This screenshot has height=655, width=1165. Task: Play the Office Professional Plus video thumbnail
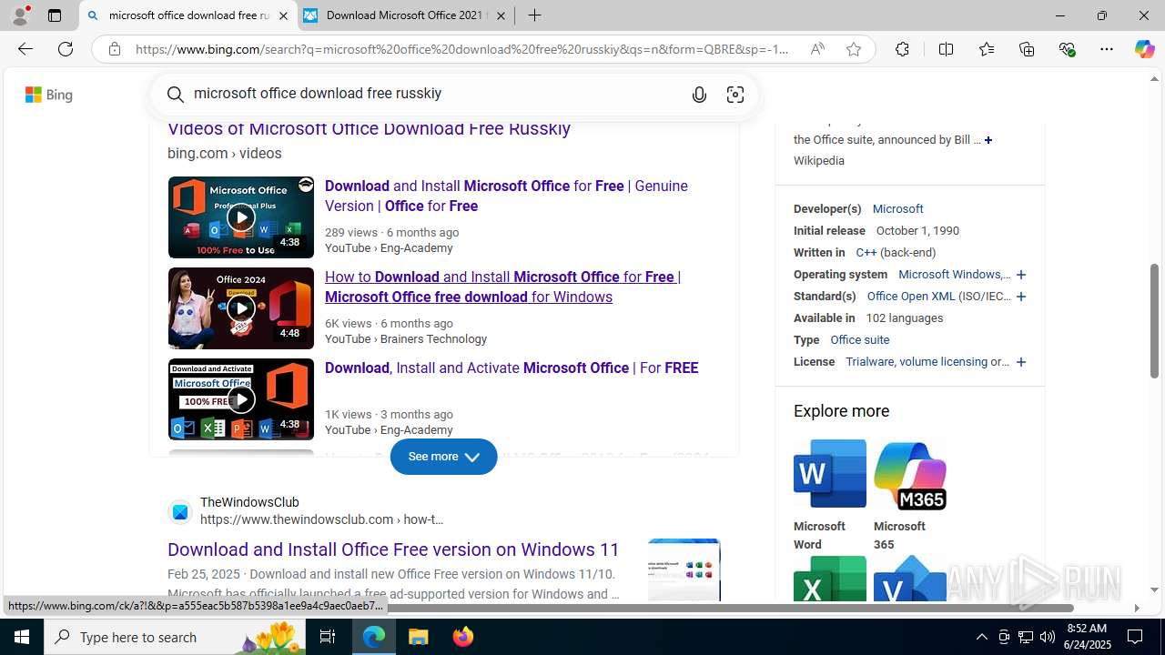(240, 217)
